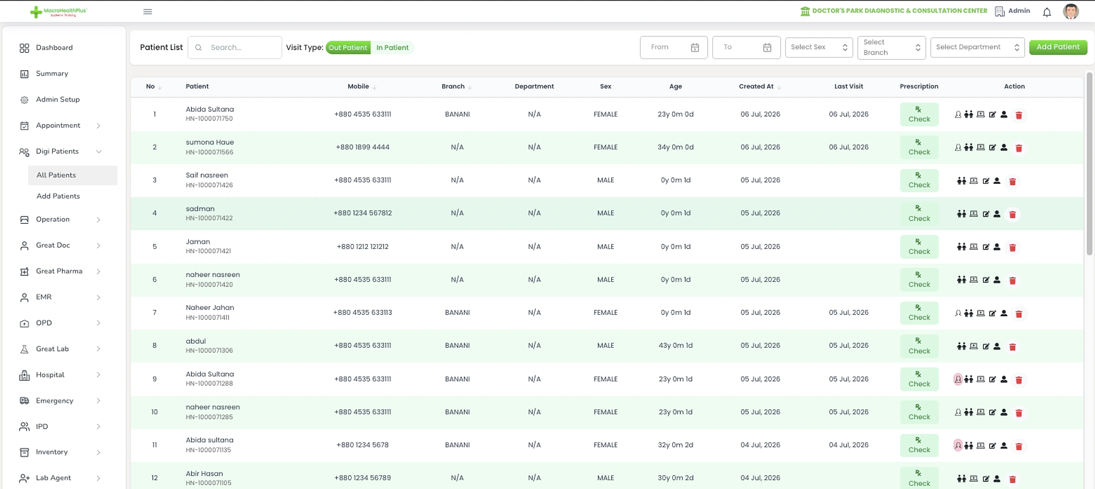1095x489 pixels.
Task: Click pink highlighted female icon for HN-1000071288
Action: (958, 380)
